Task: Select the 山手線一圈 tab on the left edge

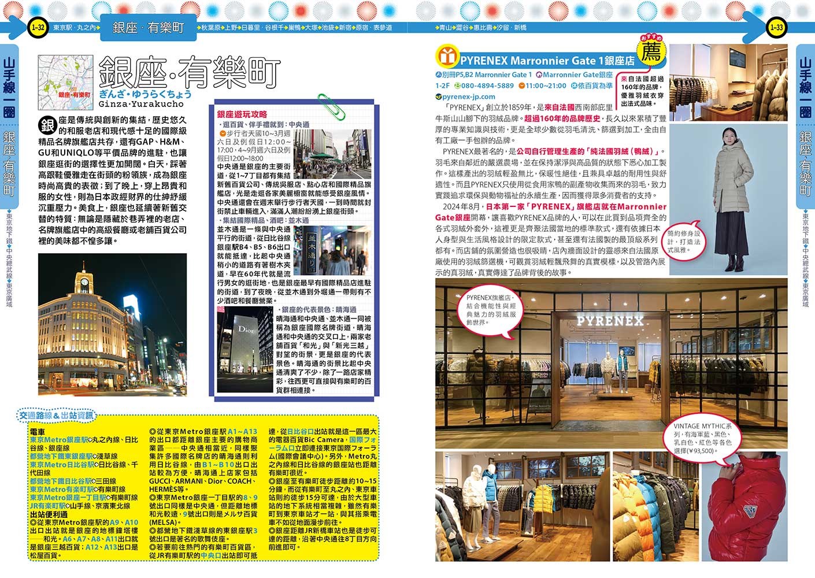Action: point(10,87)
